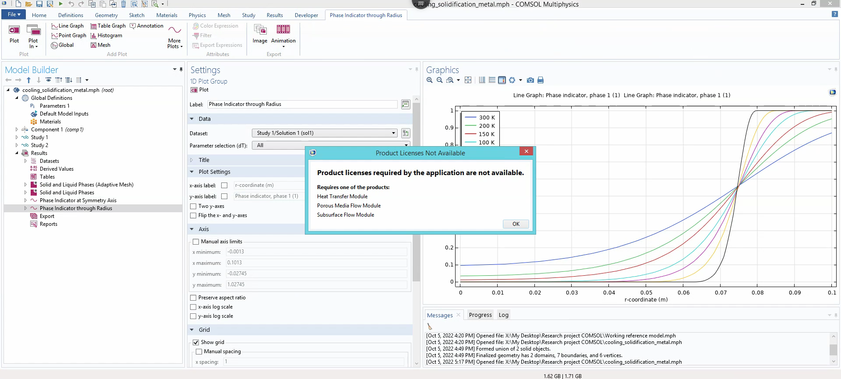Image resolution: width=841 pixels, height=379 pixels.
Task: Click the print icon in Graphics toolbar
Action: (x=541, y=80)
